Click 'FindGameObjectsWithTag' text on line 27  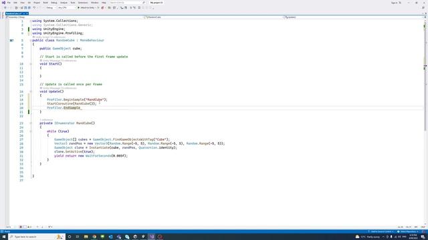[x=133, y=139]
